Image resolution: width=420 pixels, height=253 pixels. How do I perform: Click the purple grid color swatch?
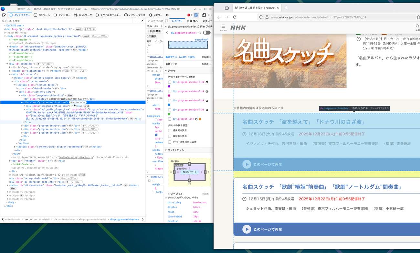coord(169,86)
